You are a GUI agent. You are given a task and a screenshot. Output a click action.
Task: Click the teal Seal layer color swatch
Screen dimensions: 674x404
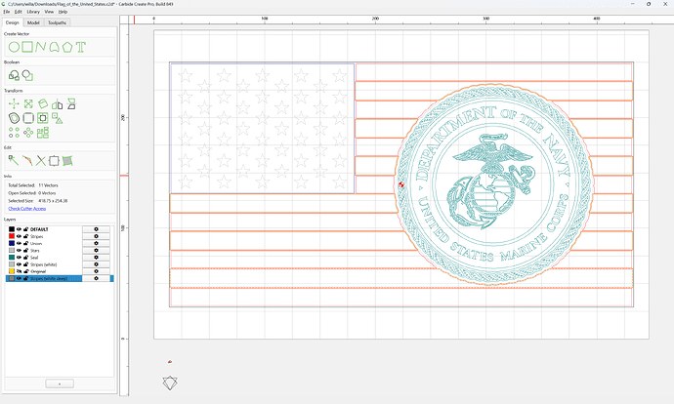coord(12,258)
